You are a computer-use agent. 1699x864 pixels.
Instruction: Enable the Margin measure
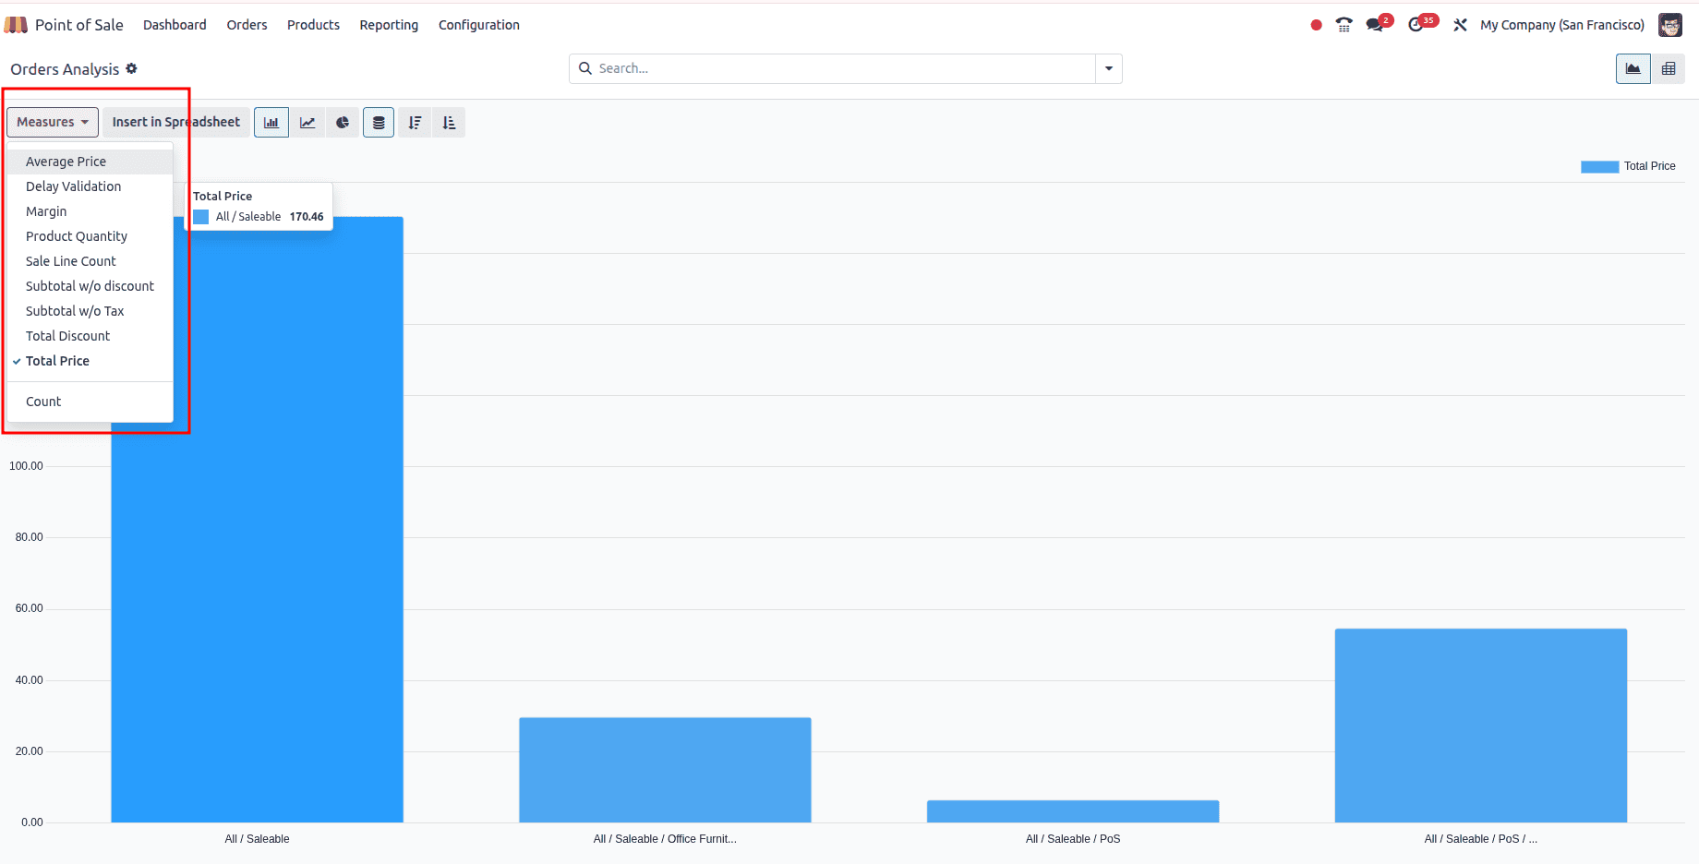point(46,211)
